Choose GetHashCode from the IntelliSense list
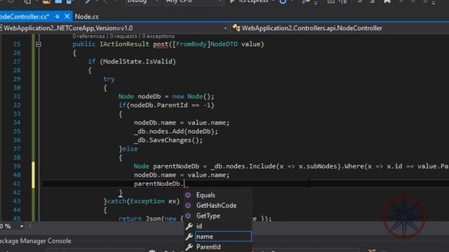 click(217, 205)
